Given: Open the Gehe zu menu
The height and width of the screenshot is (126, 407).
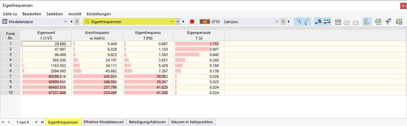Looking at the screenshot, I should pos(10,14).
